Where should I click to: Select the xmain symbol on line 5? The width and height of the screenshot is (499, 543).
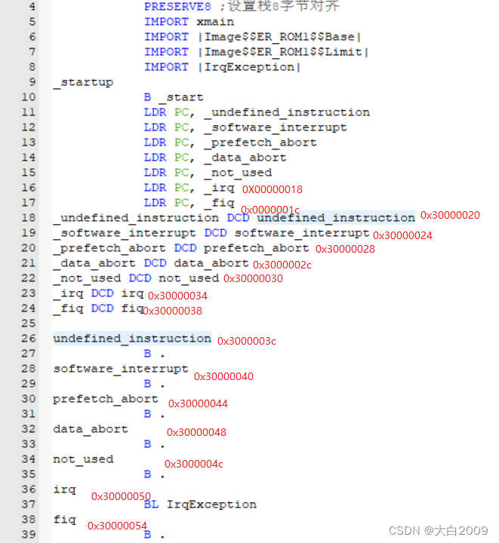point(215,22)
